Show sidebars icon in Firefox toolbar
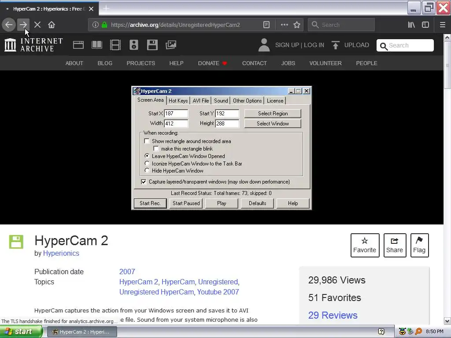The width and height of the screenshot is (451, 338). click(425, 25)
